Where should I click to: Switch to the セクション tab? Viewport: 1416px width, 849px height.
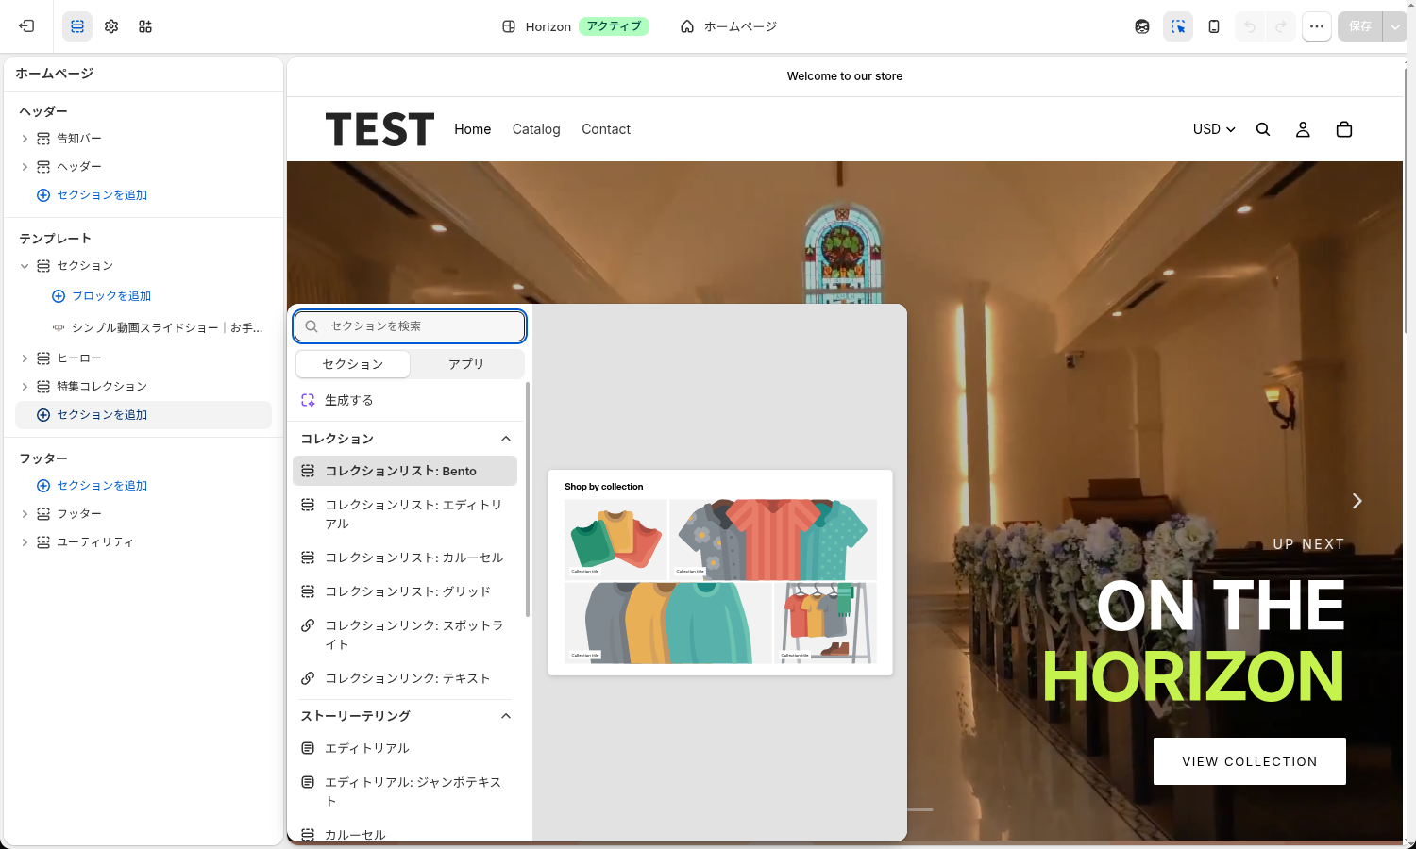pyautogui.click(x=353, y=364)
